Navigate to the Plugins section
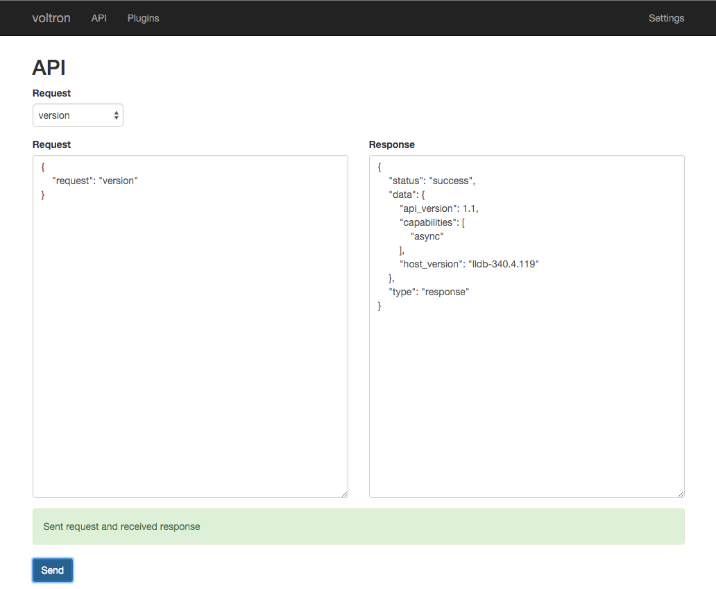 coord(143,18)
